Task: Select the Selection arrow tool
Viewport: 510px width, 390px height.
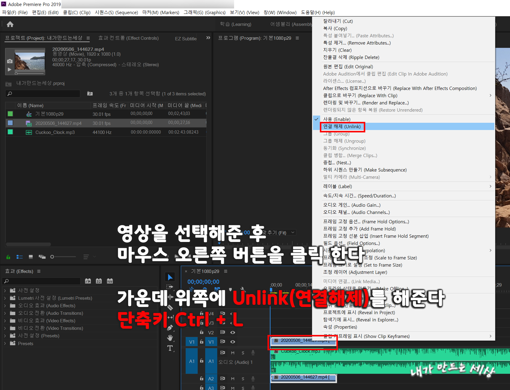Action: pyautogui.click(x=170, y=277)
